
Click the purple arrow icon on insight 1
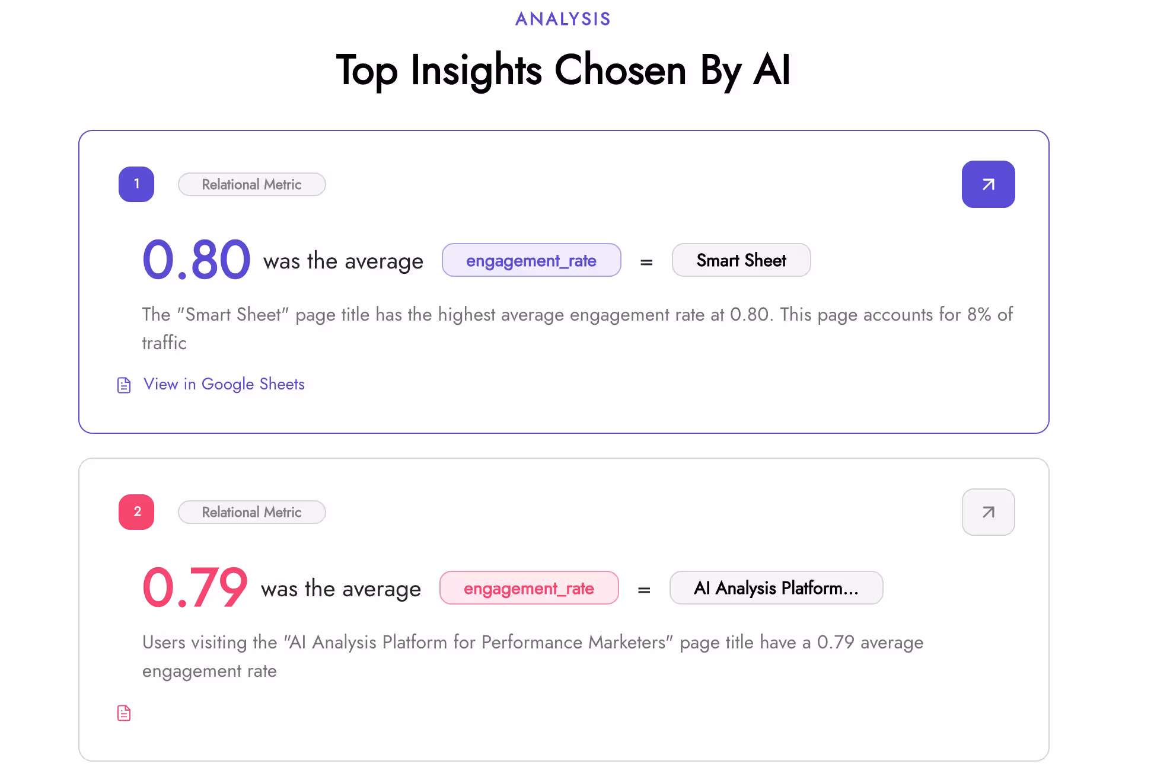(x=988, y=184)
